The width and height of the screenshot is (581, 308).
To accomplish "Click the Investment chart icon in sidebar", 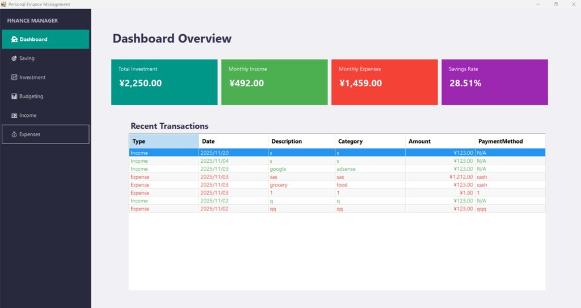I will 14,77.
